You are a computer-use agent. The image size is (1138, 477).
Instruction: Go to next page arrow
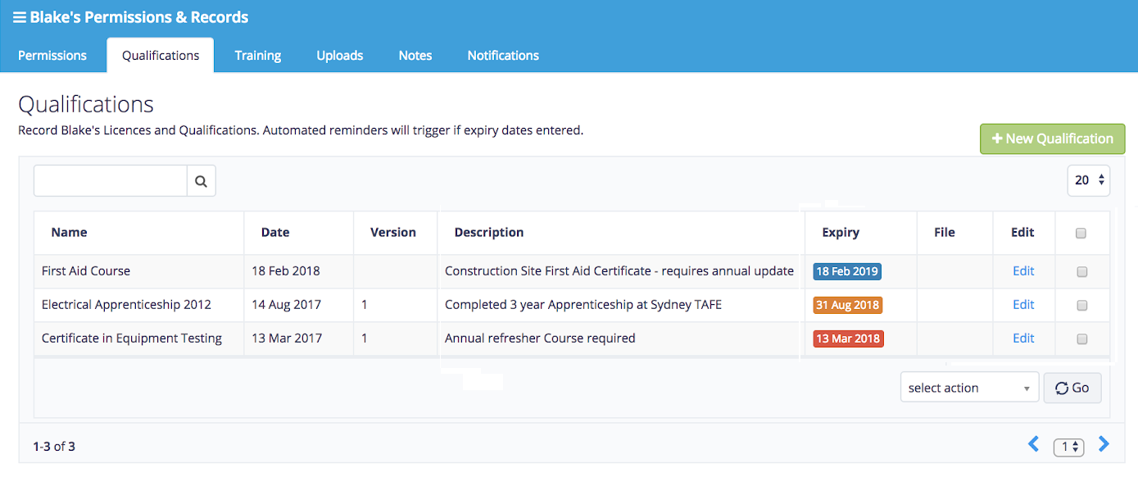(1104, 444)
